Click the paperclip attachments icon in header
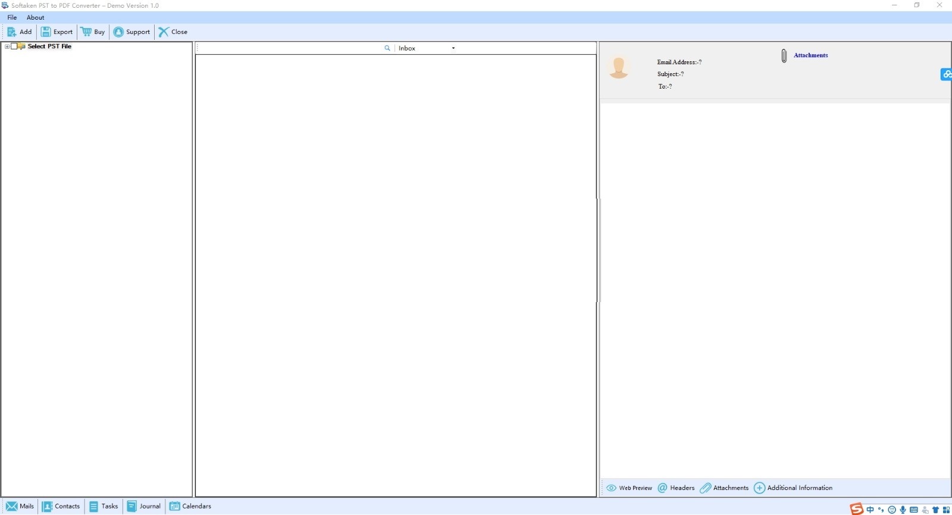Screen dimensions: 952x515 pyautogui.click(x=784, y=56)
